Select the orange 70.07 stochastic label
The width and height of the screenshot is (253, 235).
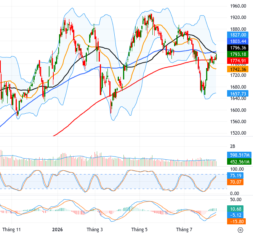coord(235,182)
